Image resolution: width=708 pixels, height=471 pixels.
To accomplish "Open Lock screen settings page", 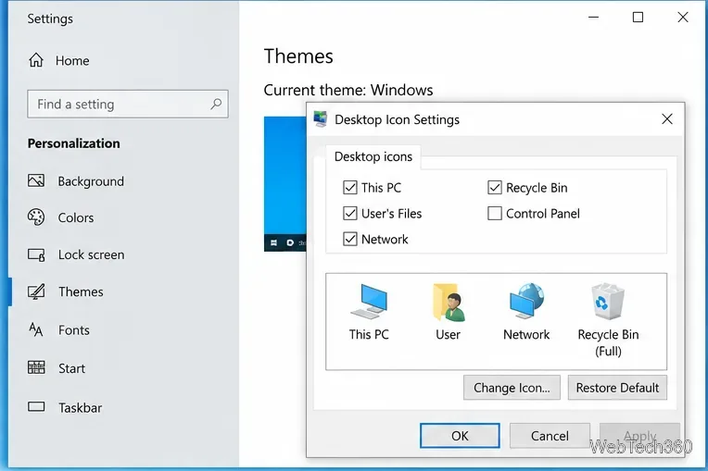I will click(x=91, y=254).
